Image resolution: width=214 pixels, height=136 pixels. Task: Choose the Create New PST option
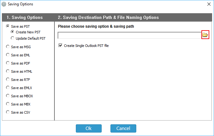click(x=13, y=32)
